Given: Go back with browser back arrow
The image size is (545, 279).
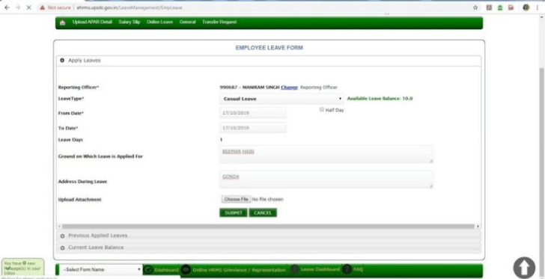Looking at the screenshot, I should pyautogui.click(x=7, y=7).
